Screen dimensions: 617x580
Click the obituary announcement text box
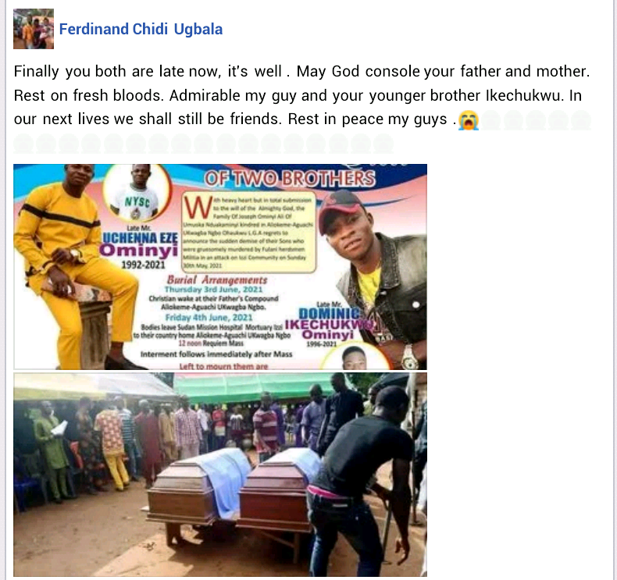coord(249,232)
